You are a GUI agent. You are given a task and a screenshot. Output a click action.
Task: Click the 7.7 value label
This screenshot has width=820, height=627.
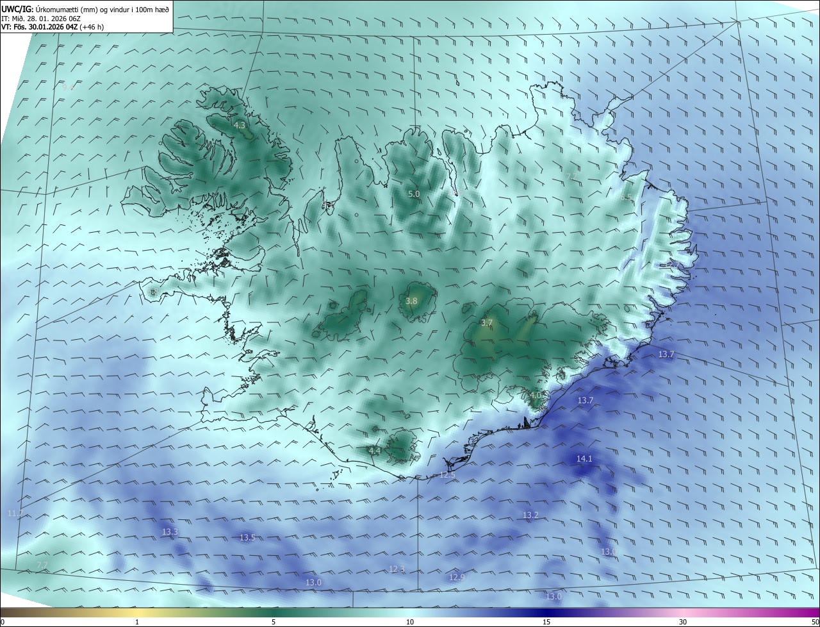pos(42,564)
